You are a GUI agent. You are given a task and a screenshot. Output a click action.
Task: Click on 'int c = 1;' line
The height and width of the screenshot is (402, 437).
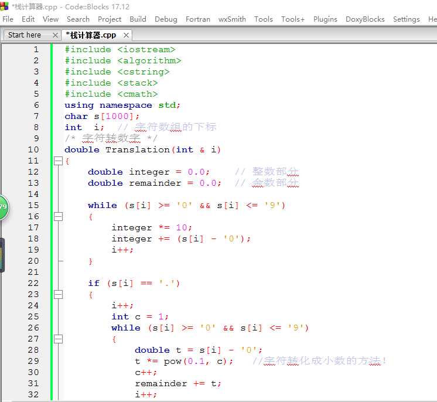click(x=140, y=316)
